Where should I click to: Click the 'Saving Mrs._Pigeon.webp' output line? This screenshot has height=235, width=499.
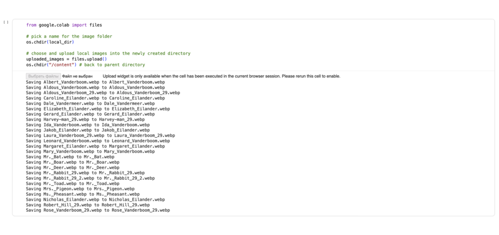pyautogui.click(x=80, y=189)
